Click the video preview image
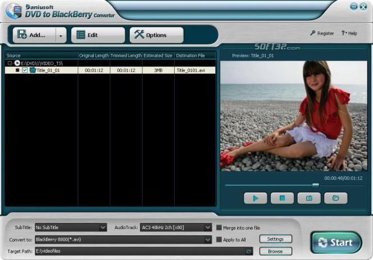373x260 pixels. pos(294,116)
